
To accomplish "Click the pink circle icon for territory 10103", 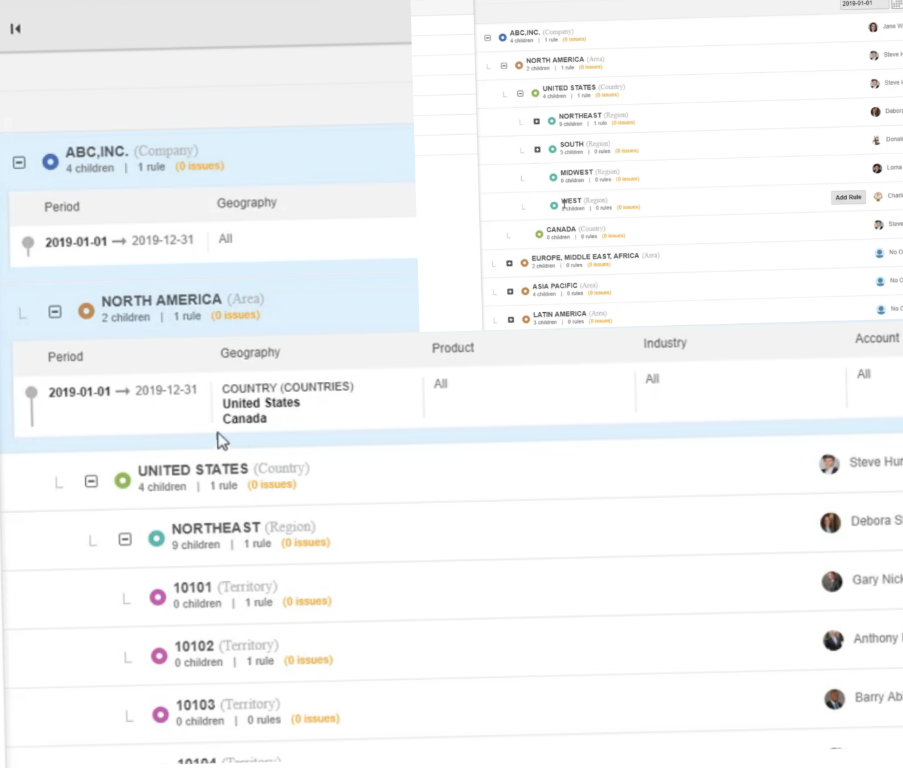I will click(161, 715).
